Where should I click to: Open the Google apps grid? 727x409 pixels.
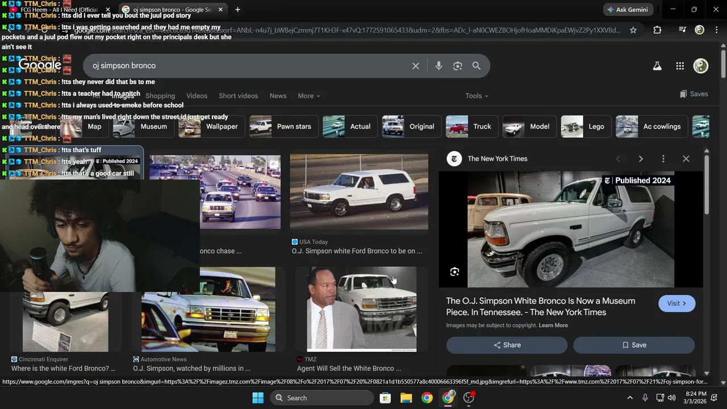(x=680, y=66)
